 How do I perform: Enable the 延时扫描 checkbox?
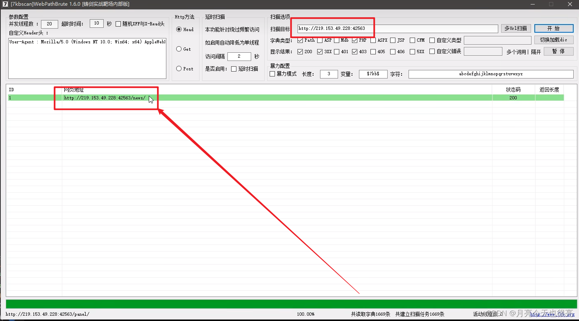(x=234, y=69)
